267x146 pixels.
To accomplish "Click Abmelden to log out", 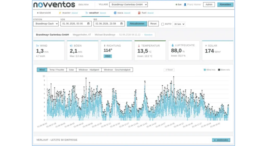I will [x=225, y=5].
